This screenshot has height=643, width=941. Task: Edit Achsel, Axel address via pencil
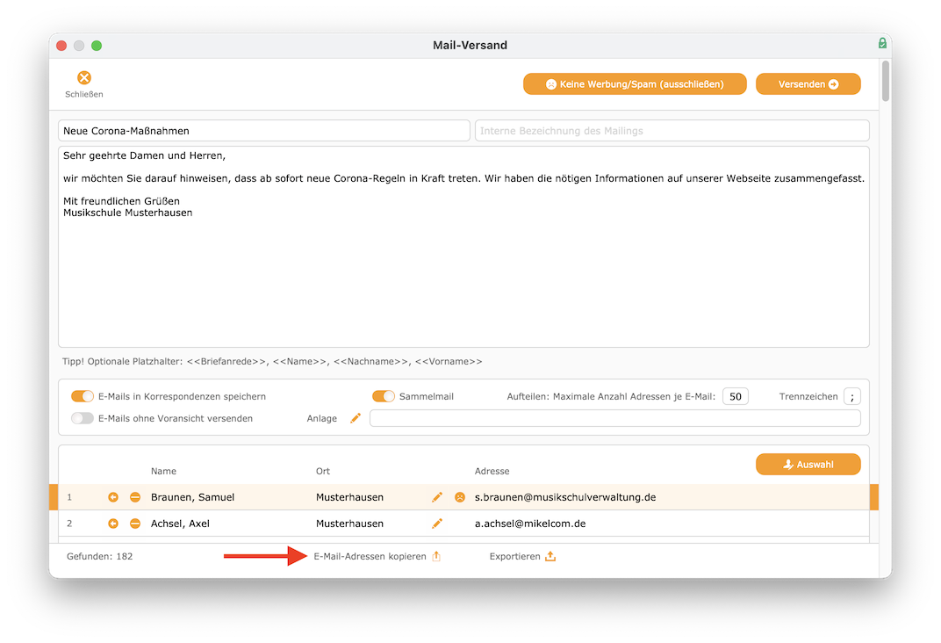tap(437, 524)
